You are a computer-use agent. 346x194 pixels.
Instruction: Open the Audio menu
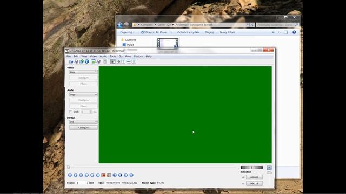[x=103, y=56]
